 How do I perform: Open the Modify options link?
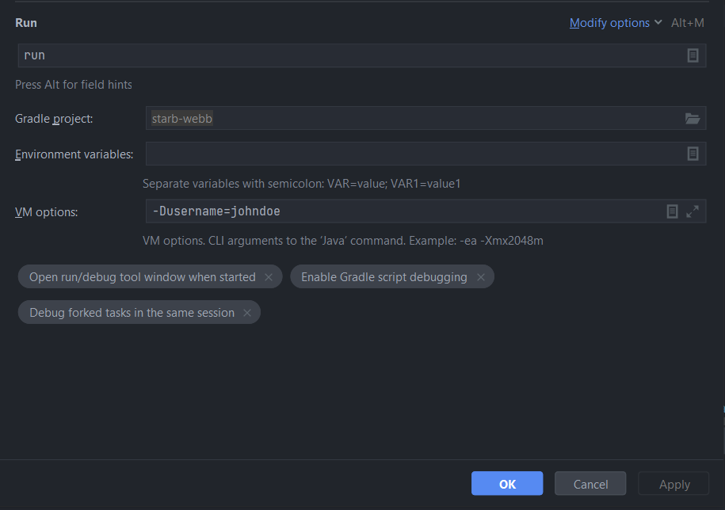point(609,23)
